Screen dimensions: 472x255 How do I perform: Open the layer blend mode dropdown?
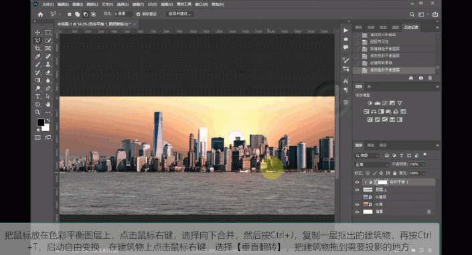[x=372, y=165]
